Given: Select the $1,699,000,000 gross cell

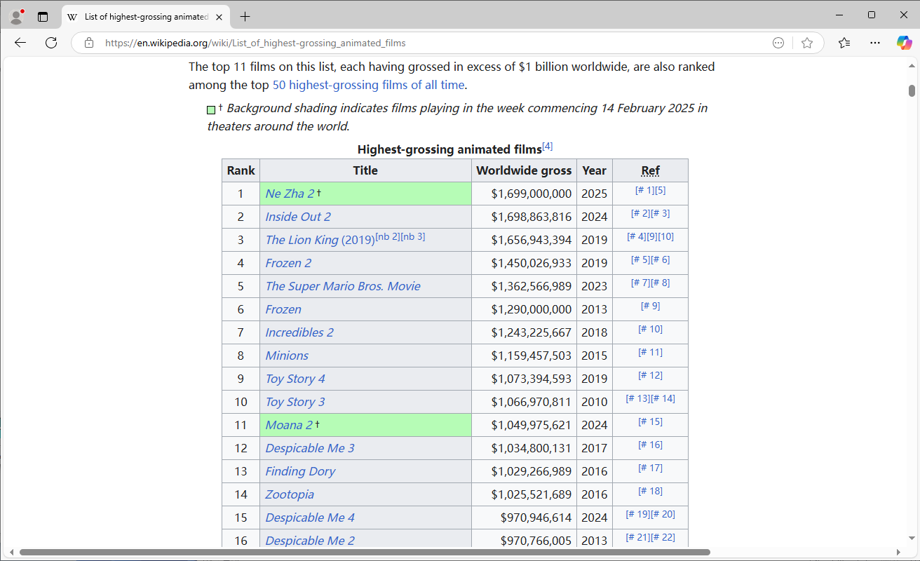Looking at the screenshot, I should (x=524, y=194).
